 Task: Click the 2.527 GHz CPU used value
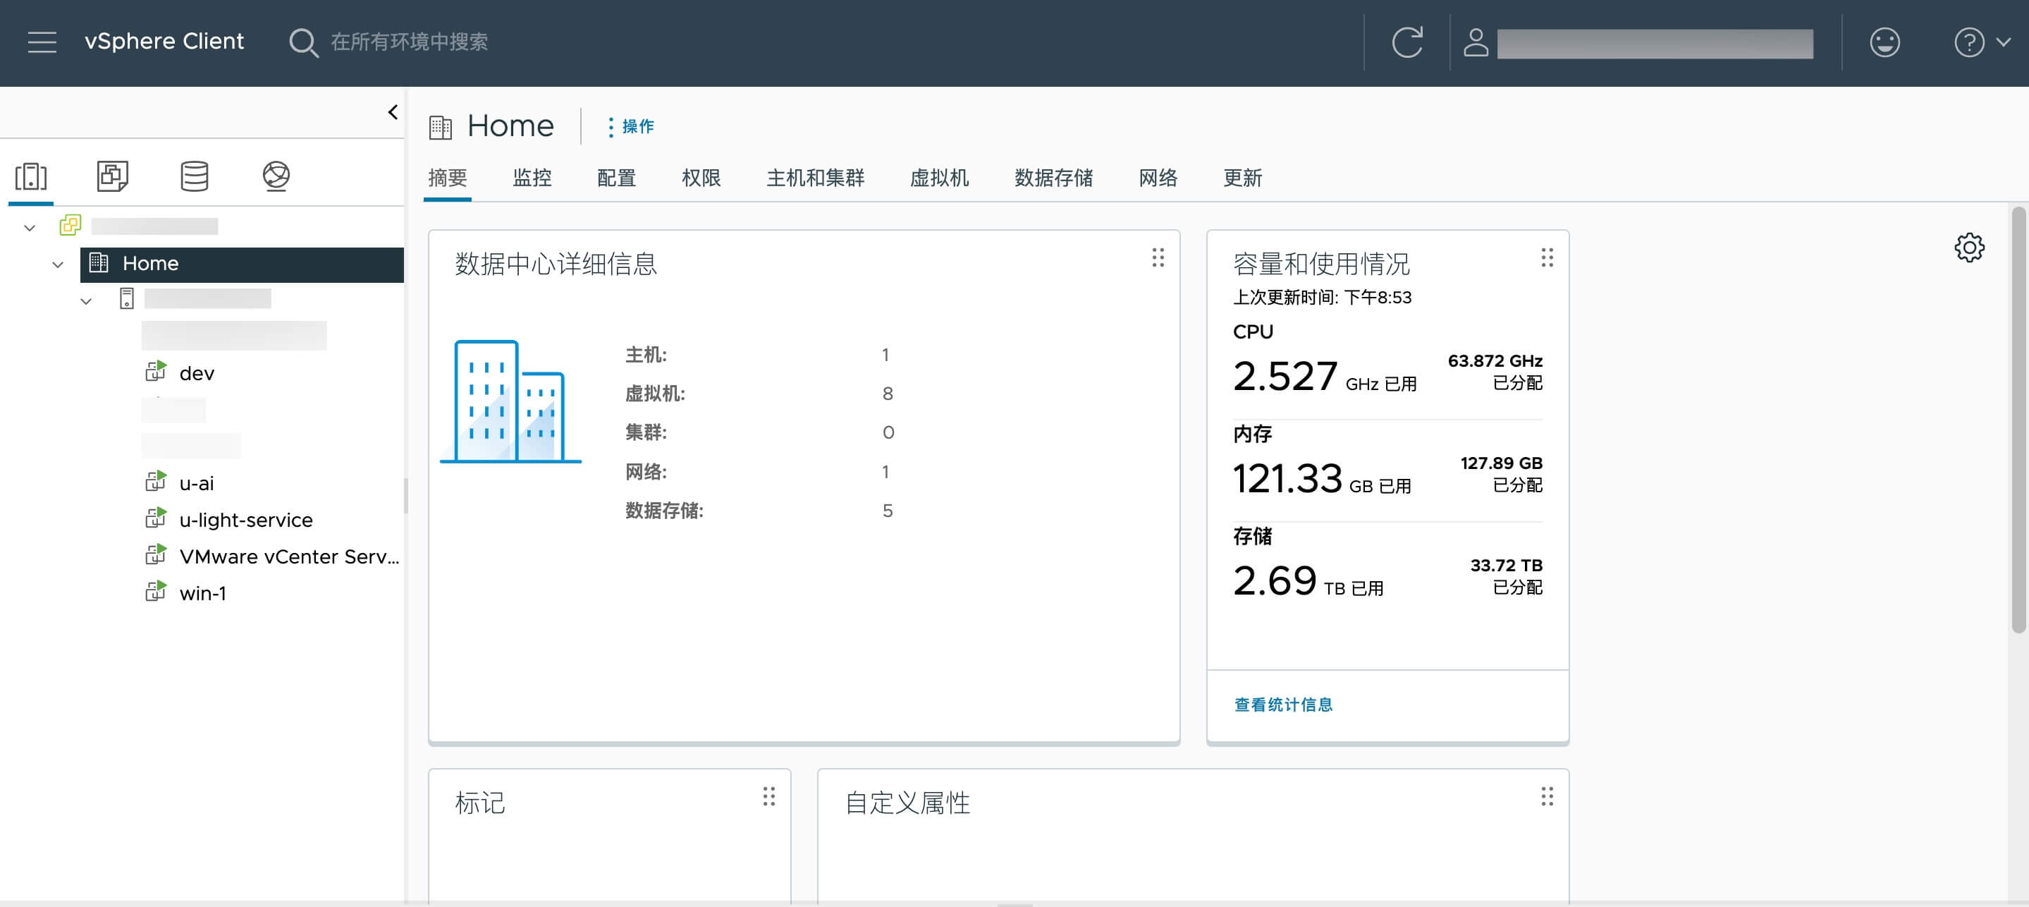(x=1285, y=376)
